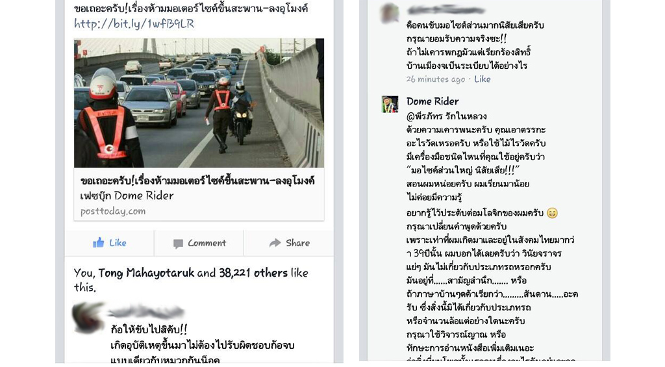The image size is (665, 367).
Task: Click the Share arrow icon
Action: [275, 243]
